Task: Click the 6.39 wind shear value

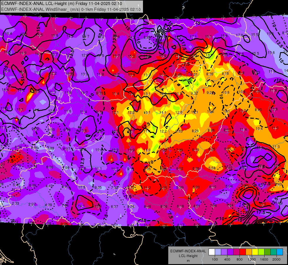Action: click(196, 168)
